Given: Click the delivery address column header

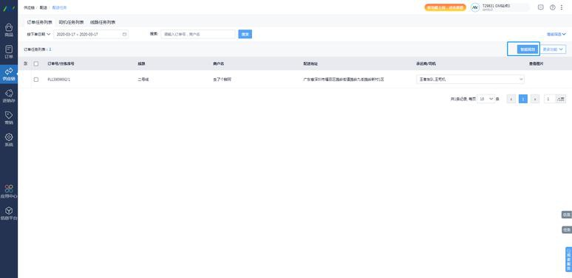Looking at the screenshot, I should (x=310, y=63).
